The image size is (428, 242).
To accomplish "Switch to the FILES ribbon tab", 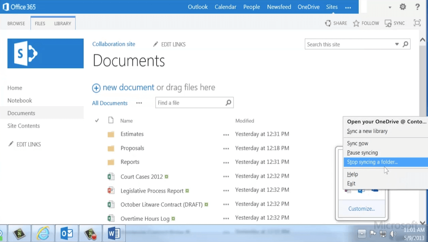I will coord(40,24).
